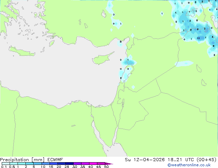The height and width of the screenshot is (168, 218).
Task: Choose the 20–25 mm legend color swatch
Action: tap(61, 164)
